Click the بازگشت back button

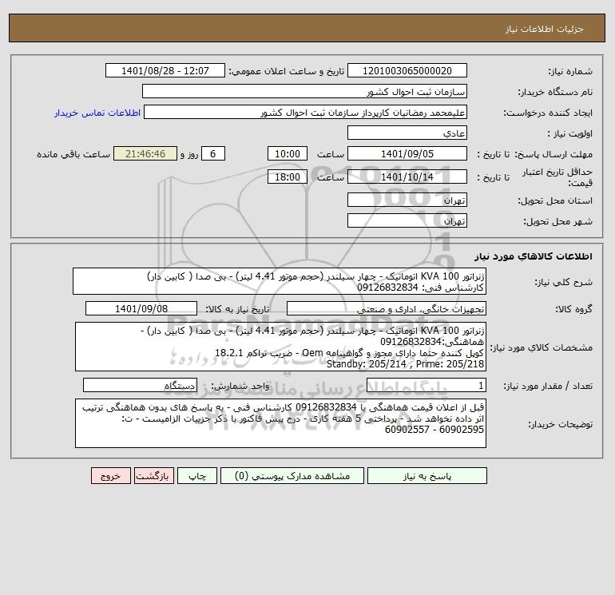click(x=153, y=476)
